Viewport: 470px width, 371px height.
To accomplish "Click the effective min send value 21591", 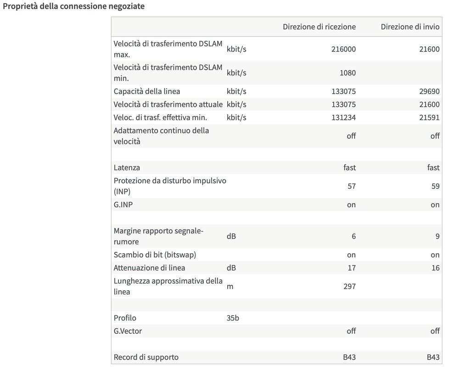I will click(x=429, y=117).
